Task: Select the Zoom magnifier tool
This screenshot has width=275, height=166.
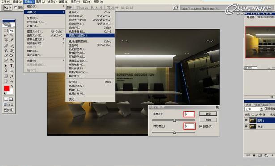Action: click(12, 81)
